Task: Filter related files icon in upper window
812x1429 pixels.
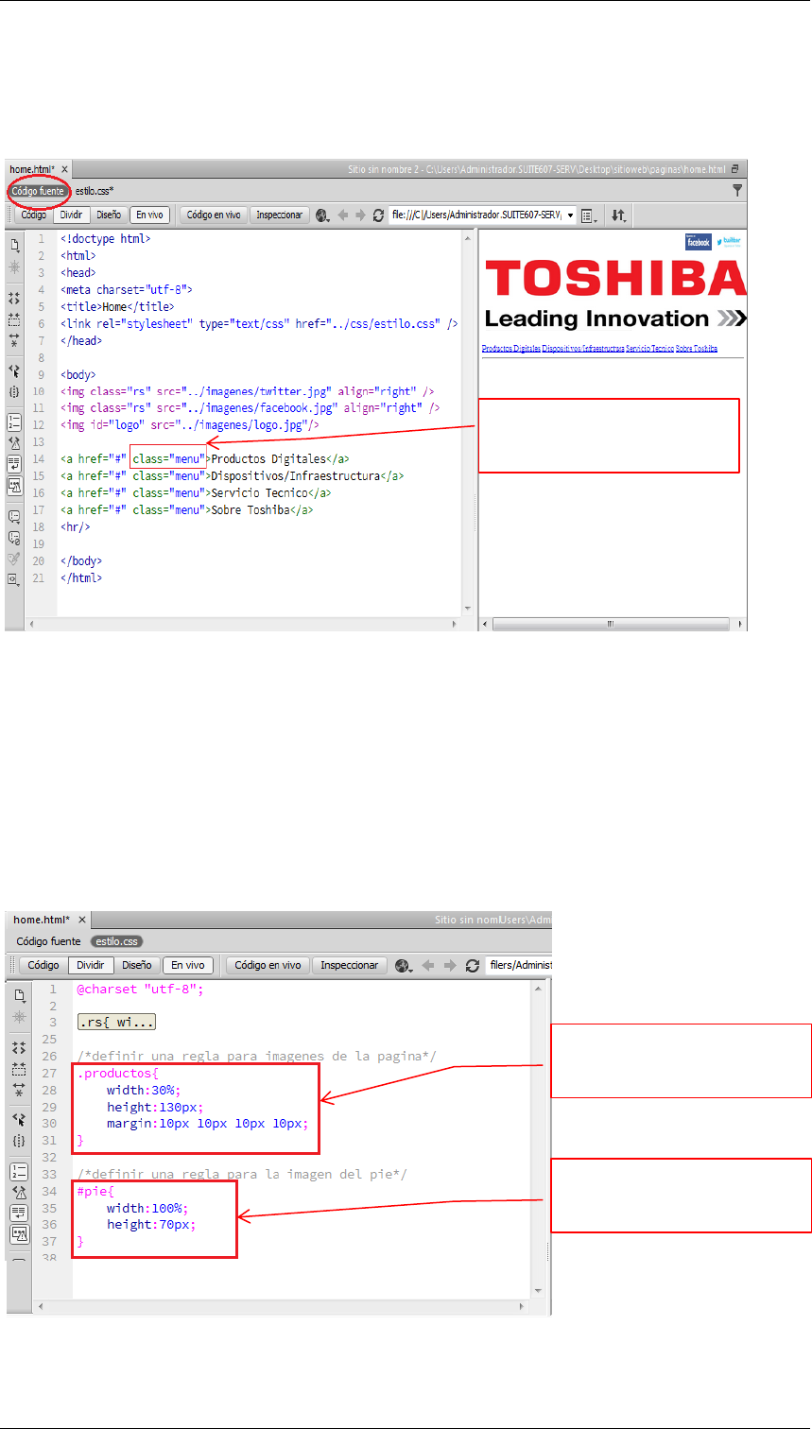Action: tap(737, 190)
